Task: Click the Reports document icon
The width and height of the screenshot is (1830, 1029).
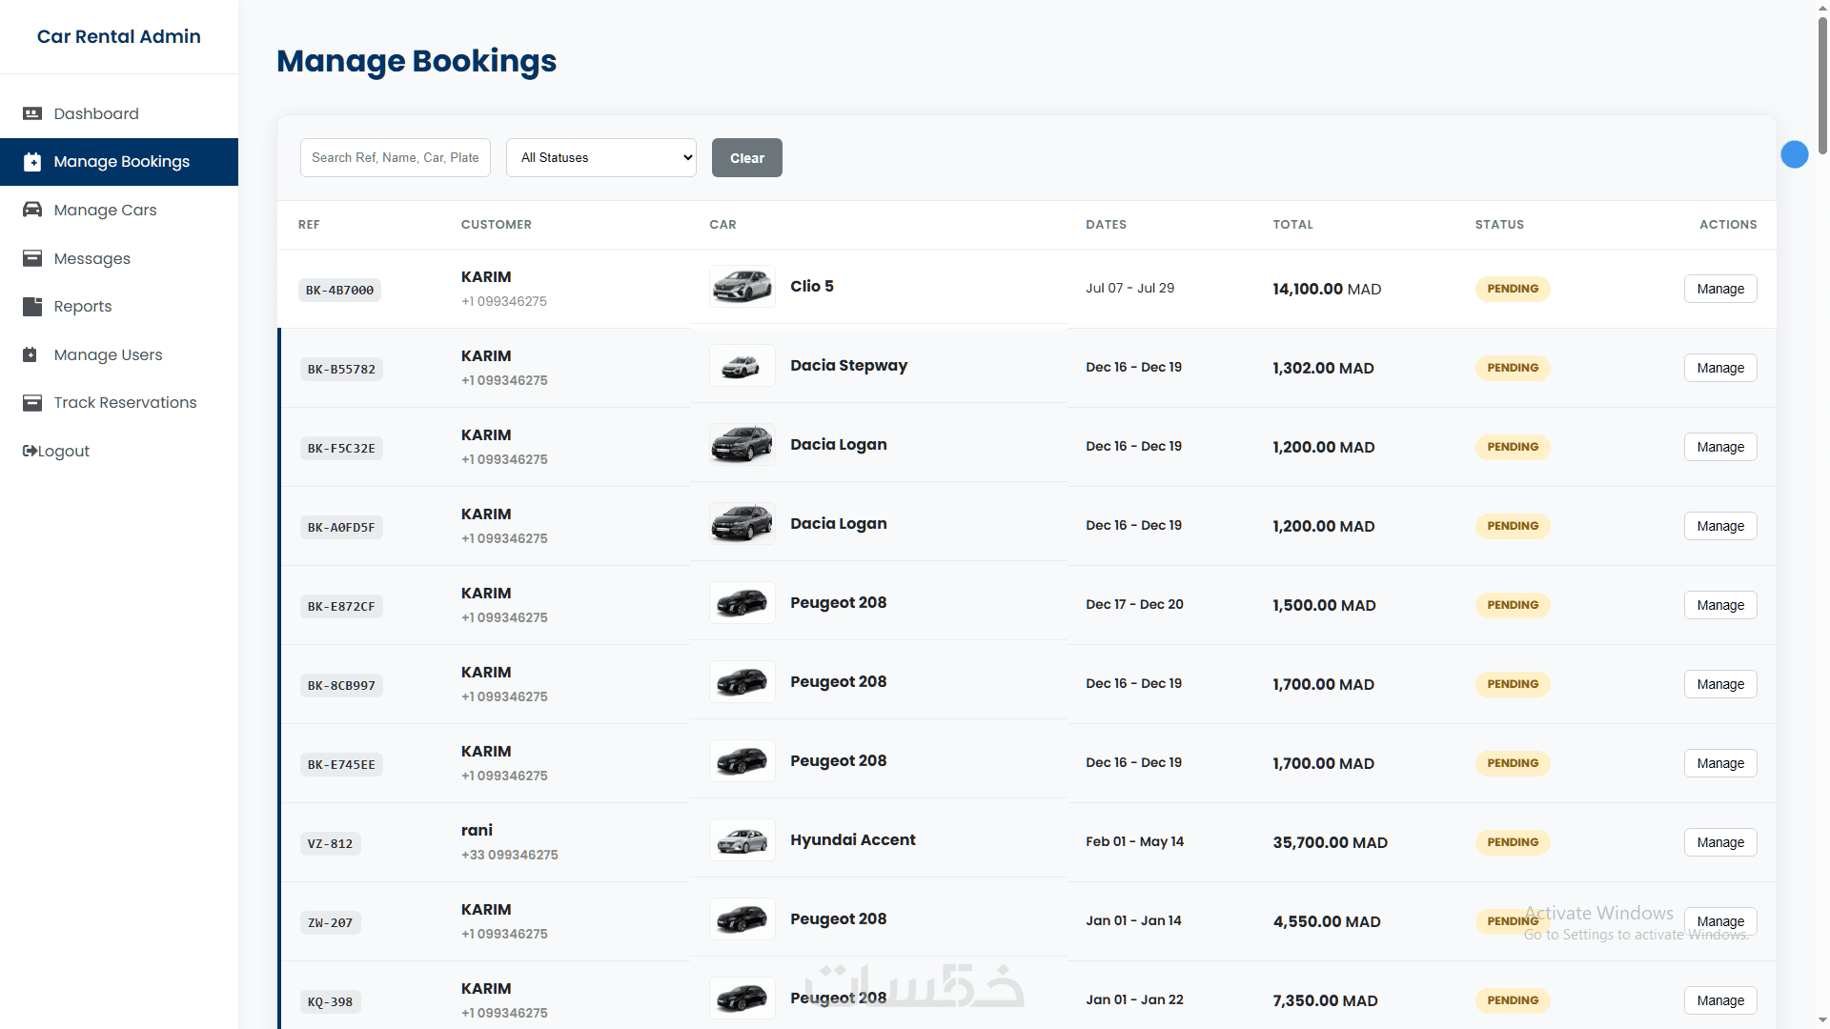Action: pos(32,306)
